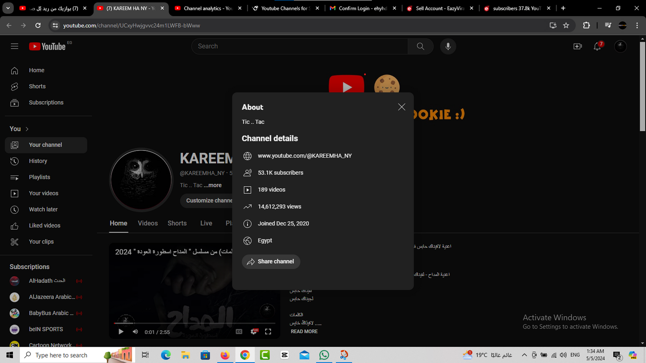The height and width of the screenshot is (363, 646).
Task: Toggle fullscreen on the playing video
Action: coord(268,331)
